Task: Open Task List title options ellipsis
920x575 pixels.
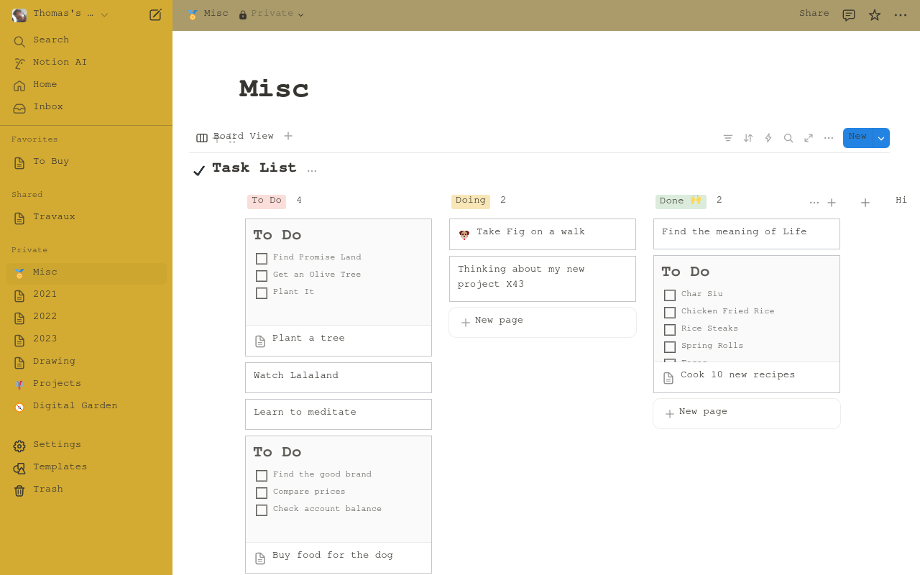Action: click(x=312, y=170)
